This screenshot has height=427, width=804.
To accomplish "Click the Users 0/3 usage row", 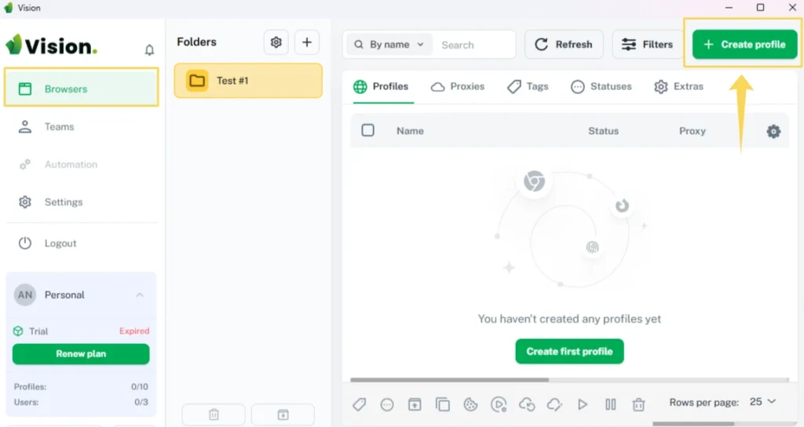I will (81, 402).
